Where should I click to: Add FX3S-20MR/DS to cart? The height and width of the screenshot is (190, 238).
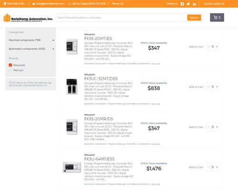click(196, 127)
